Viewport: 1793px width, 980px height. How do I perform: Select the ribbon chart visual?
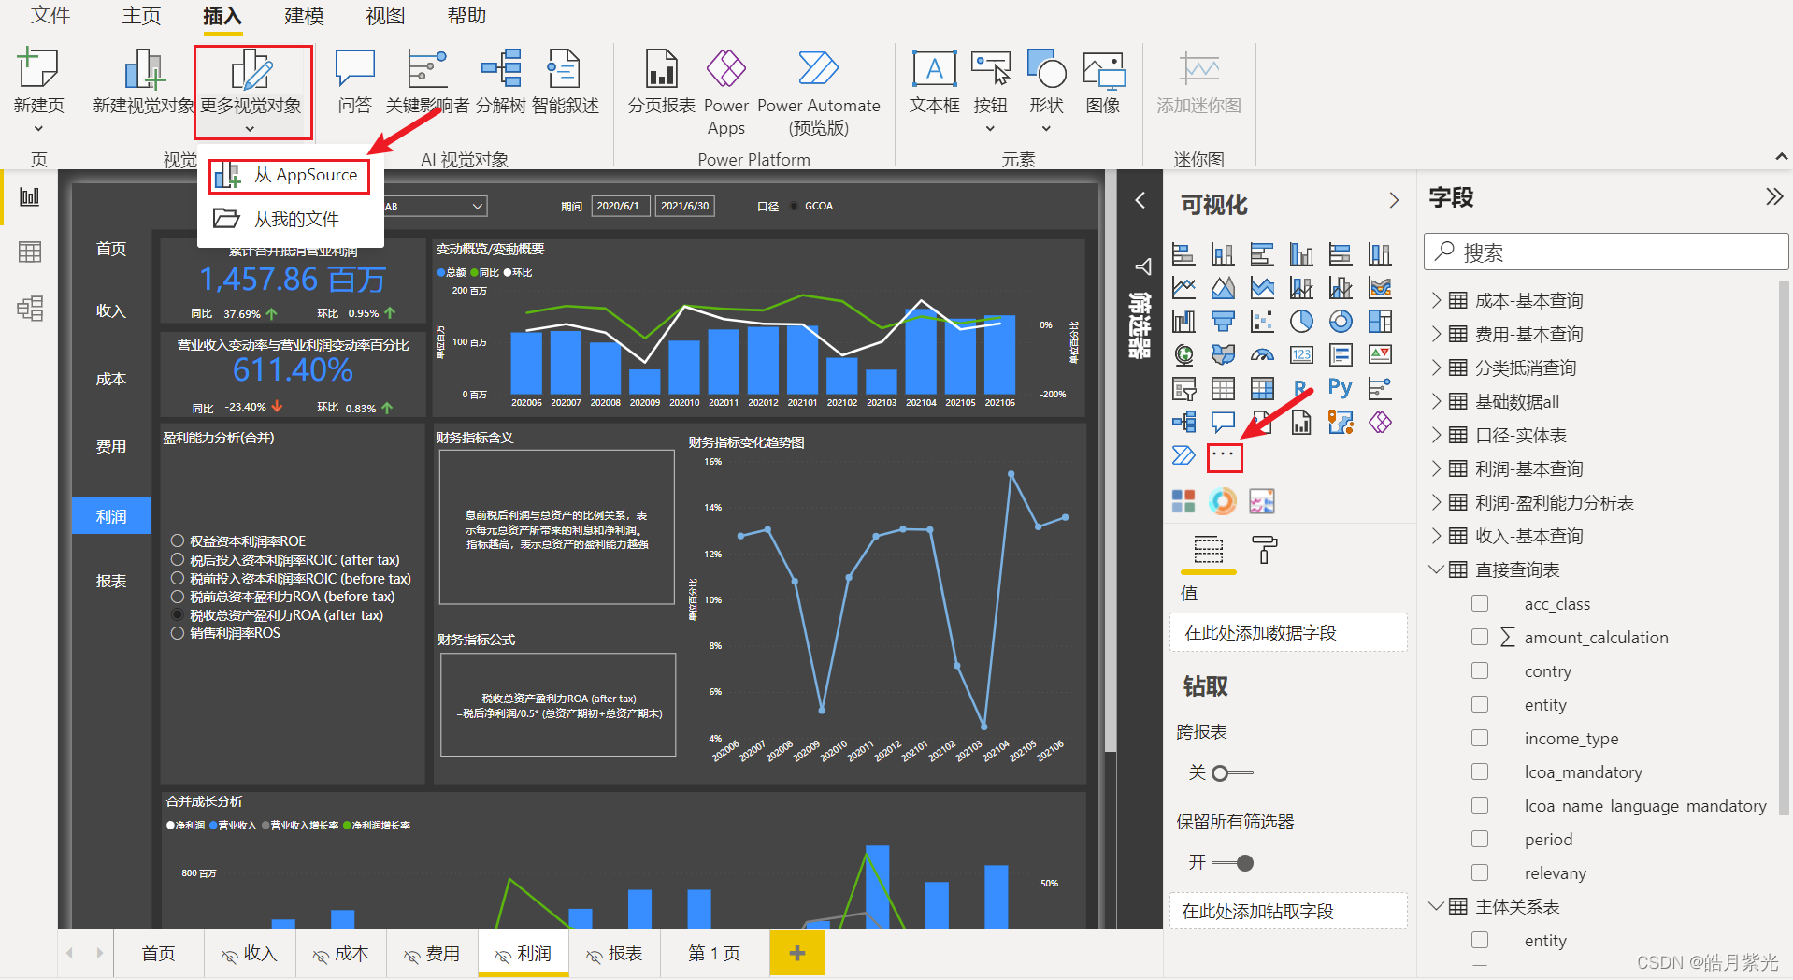coord(1380,287)
